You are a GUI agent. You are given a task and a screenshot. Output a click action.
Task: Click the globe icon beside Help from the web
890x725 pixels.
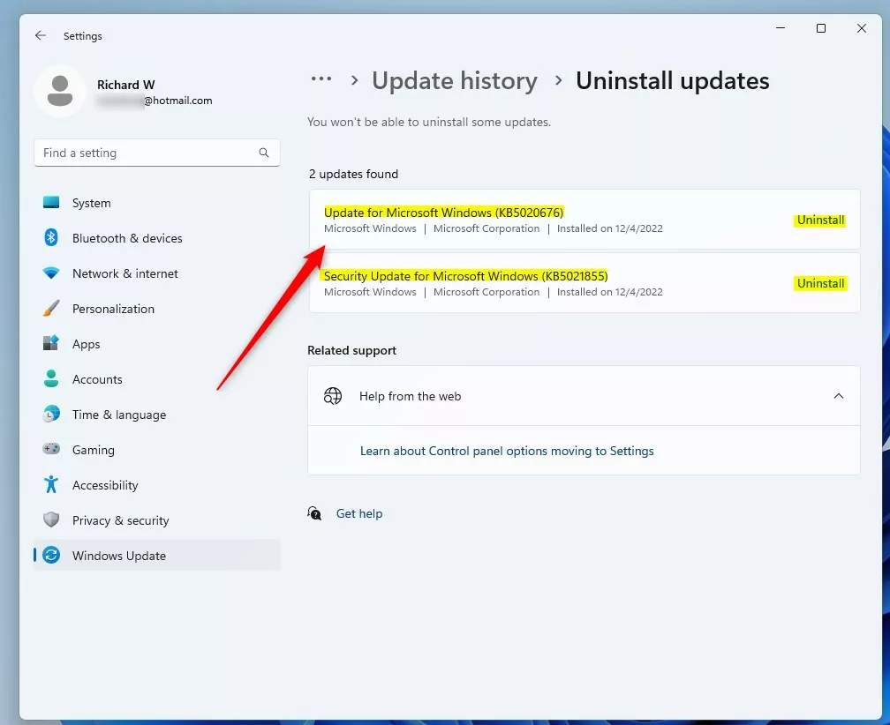(x=333, y=396)
